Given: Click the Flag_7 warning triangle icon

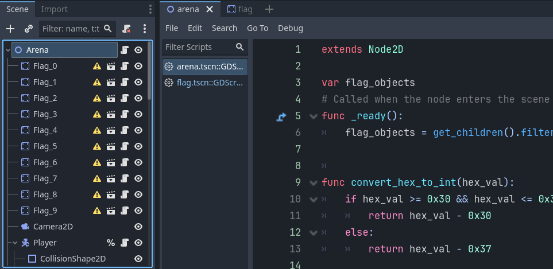Looking at the screenshot, I should [x=96, y=179].
